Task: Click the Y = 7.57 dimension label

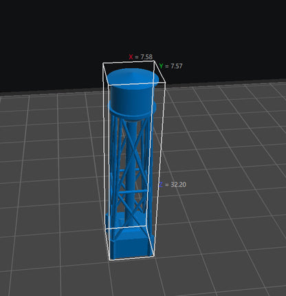Action: tap(170, 66)
